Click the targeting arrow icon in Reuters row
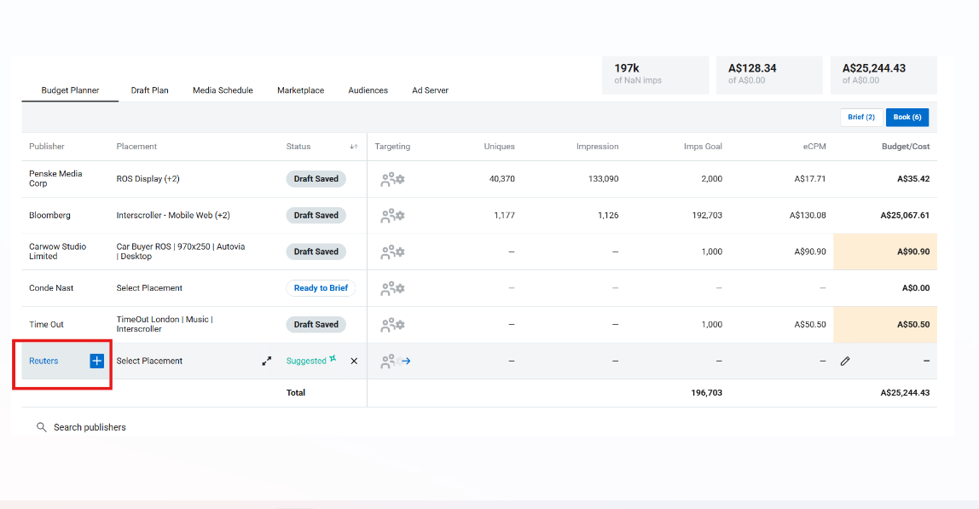The width and height of the screenshot is (979, 509). click(406, 361)
